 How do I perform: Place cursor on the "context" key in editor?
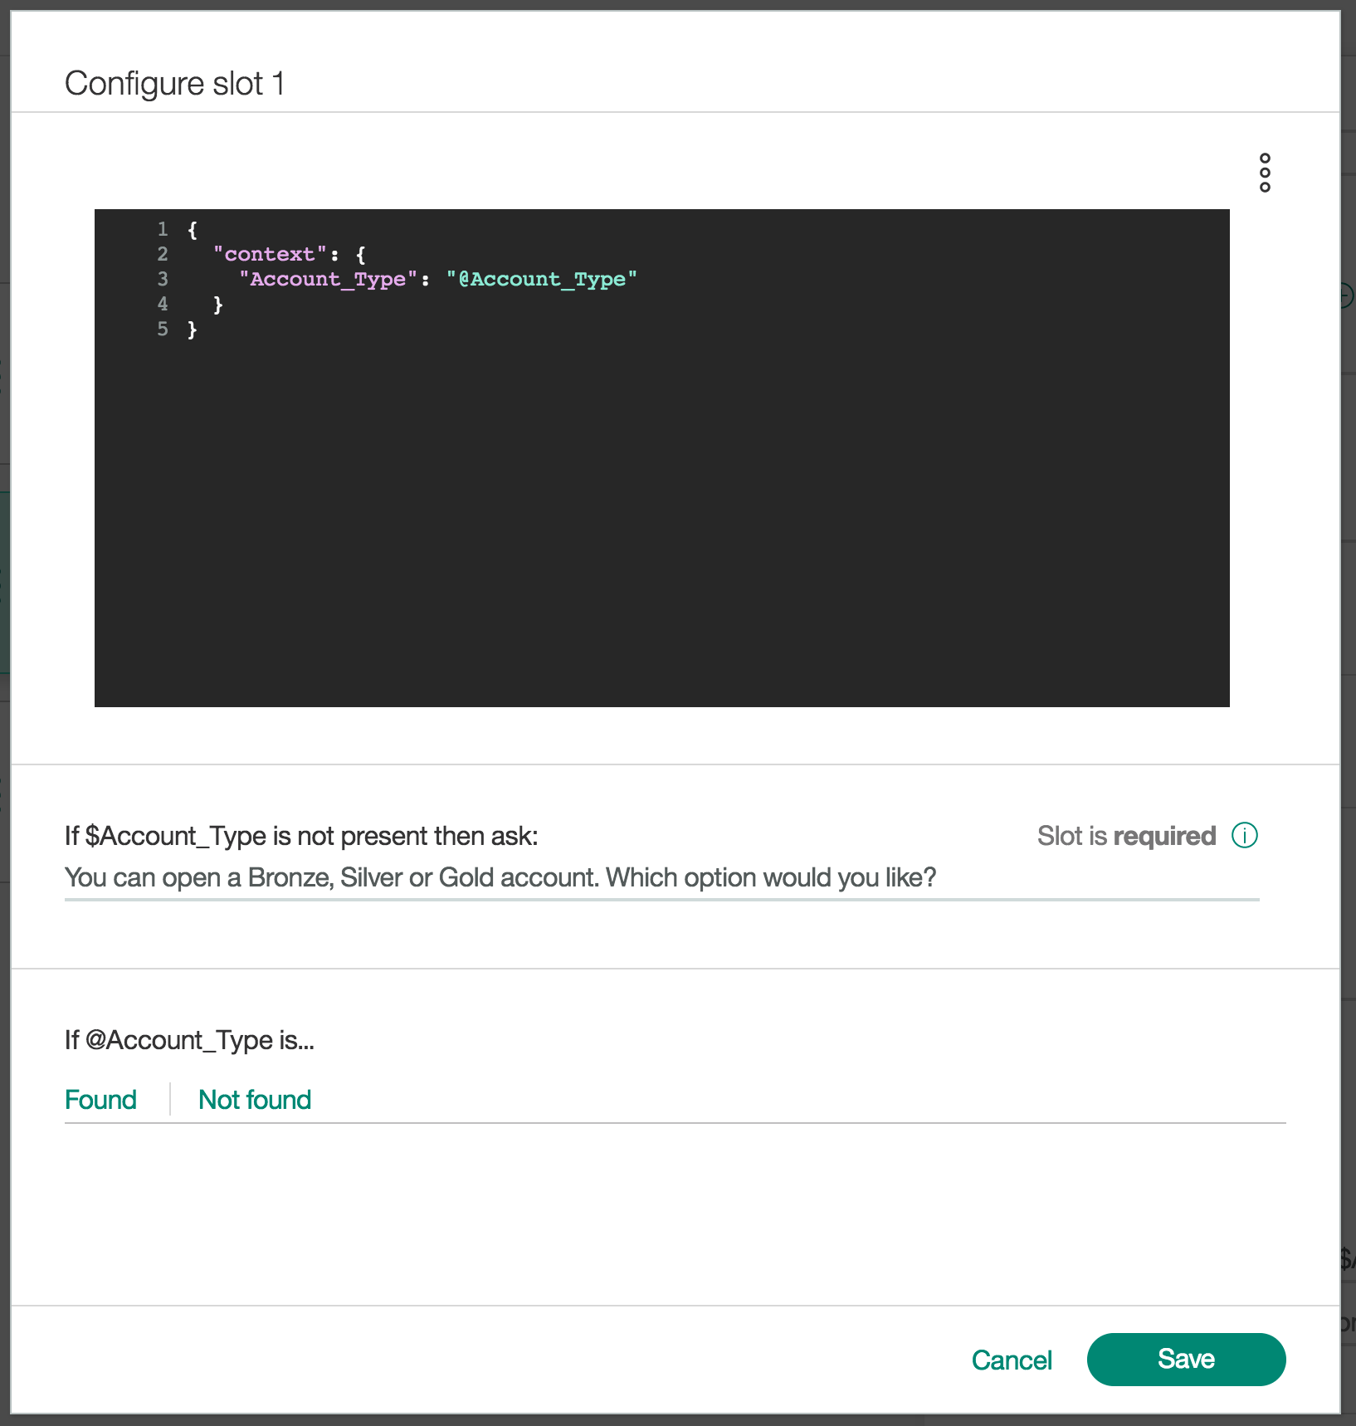(270, 254)
